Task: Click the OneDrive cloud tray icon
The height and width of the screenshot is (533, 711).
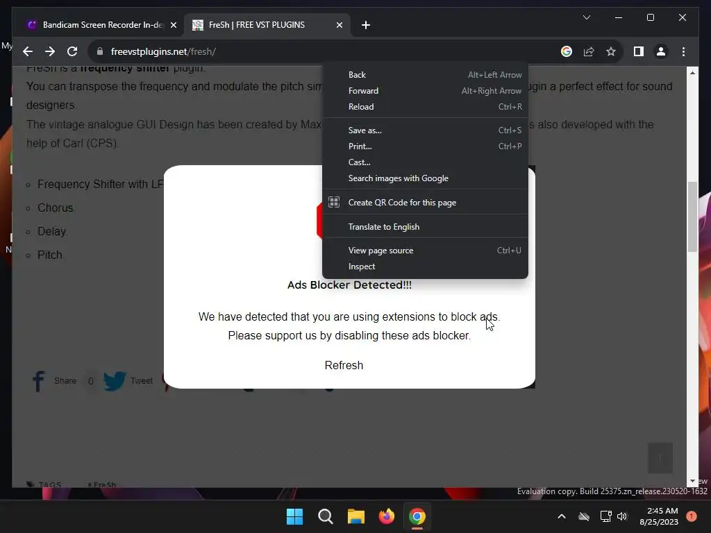Action: tap(584, 516)
